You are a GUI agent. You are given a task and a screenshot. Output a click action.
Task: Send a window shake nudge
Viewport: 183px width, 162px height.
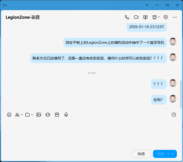click(48, 115)
